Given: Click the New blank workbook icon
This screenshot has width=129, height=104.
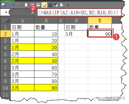Looking at the screenshot, I should click(27, 5).
